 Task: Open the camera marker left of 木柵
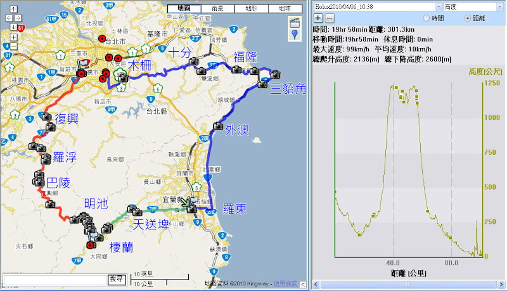click(x=123, y=78)
